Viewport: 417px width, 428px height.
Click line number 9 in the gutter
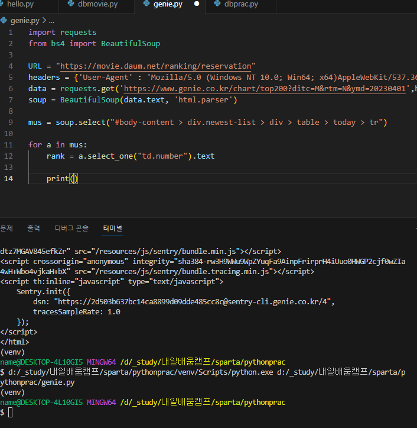click(x=11, y=123)
